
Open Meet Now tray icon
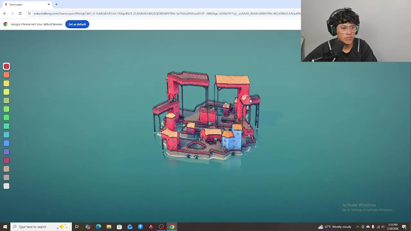[363, 227]
